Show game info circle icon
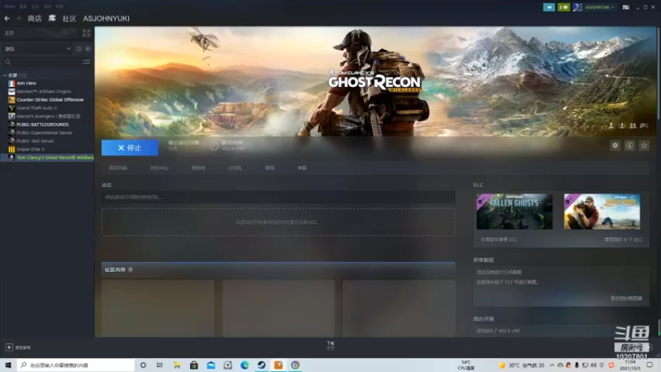The width and height of the screenshot is (661, 372). (x=630, y=145)
